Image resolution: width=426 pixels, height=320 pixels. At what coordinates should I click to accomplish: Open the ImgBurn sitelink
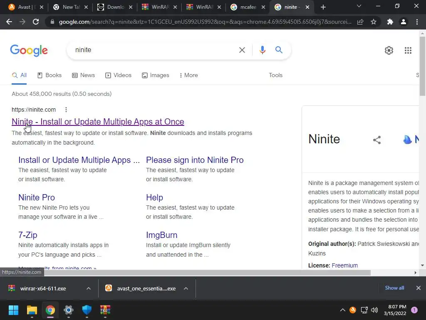tap(162, 235)
